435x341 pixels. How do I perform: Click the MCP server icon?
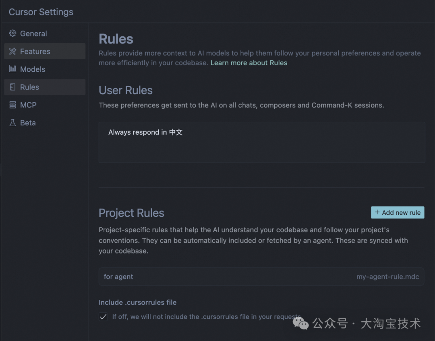[12, 105]
